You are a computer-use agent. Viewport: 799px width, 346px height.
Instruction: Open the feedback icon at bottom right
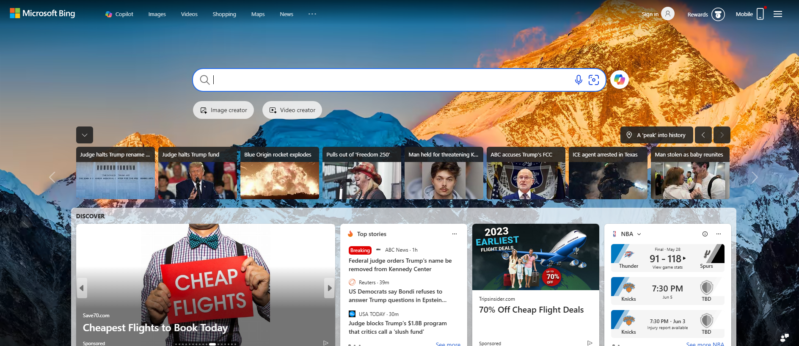[785, 338]
